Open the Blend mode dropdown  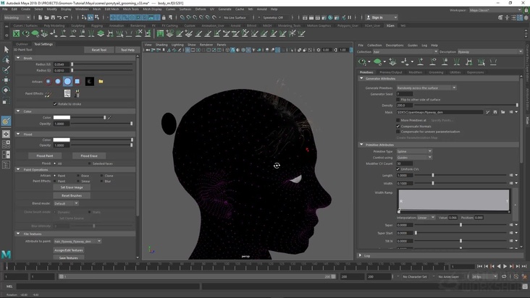(x=66, y=203)
